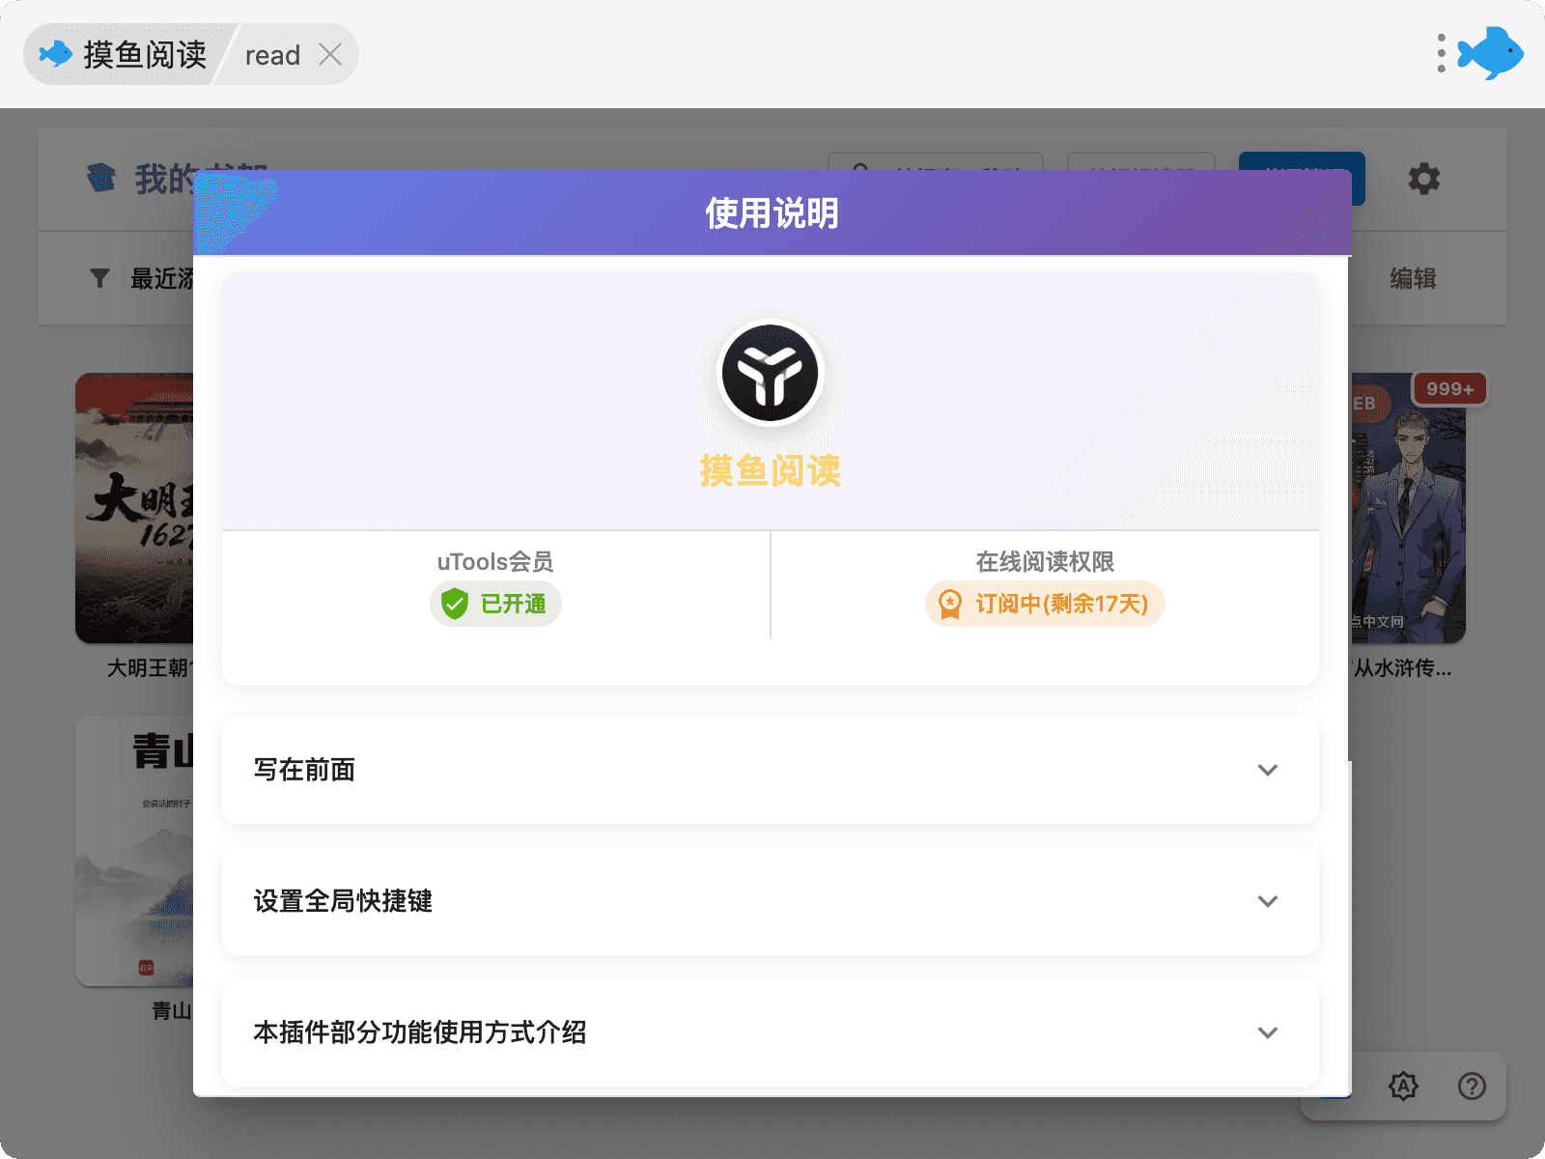Click the green shield 已开通 badge
Screen dimensions: 1545x1159
coord(495,605)
